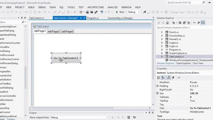Expand the Home11.cs tree node
This screenshot has width=213, height=120.
click(162, 39)
